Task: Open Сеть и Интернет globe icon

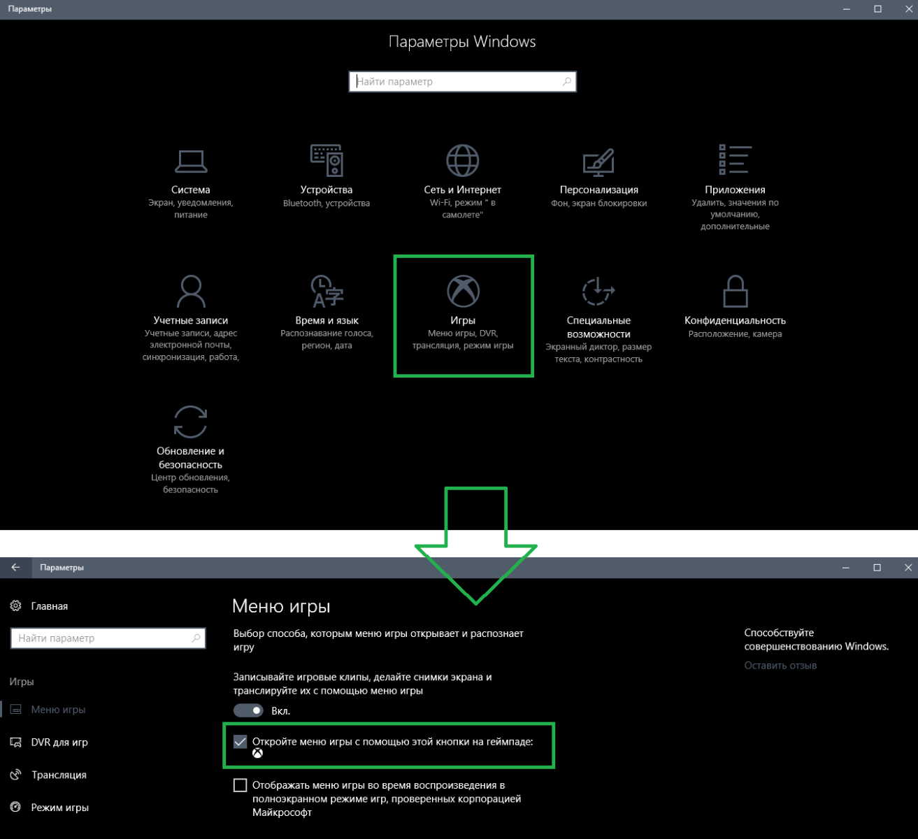Action: click(462, 161)
